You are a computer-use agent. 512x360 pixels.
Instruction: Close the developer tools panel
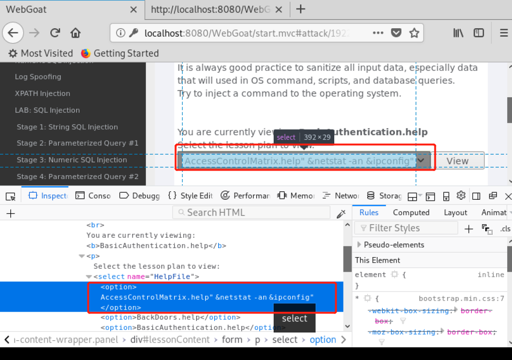[508, 196]
